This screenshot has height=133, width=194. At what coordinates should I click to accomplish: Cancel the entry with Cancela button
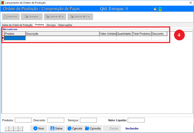(x=75, y=128)
